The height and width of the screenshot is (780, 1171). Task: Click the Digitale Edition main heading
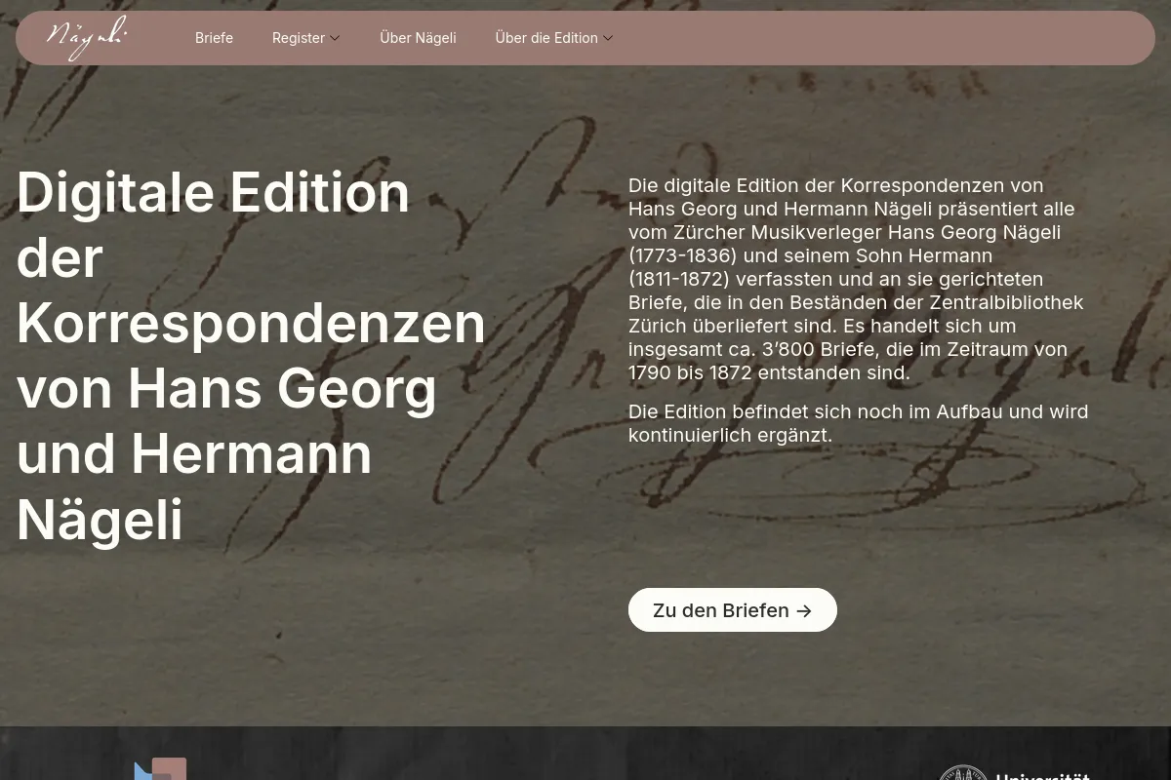pyautogui.click(x=251, y=355)
